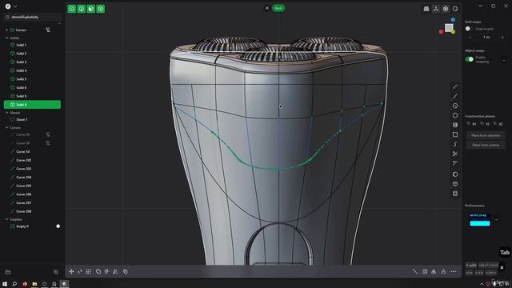Viewport: 512px width, 288px height.
Task: Select the Rectangle tool
Action: click(455, 134)
